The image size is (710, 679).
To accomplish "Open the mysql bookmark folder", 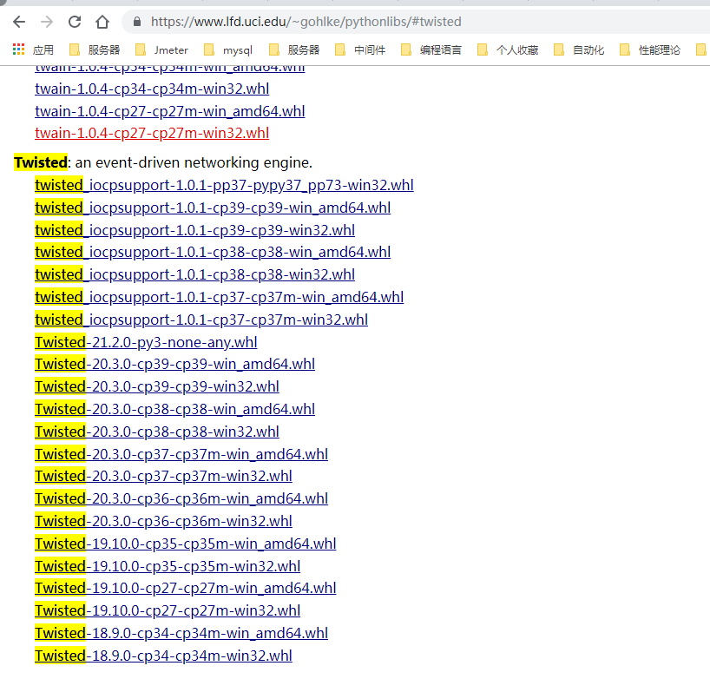I will (x=228, y=49).
